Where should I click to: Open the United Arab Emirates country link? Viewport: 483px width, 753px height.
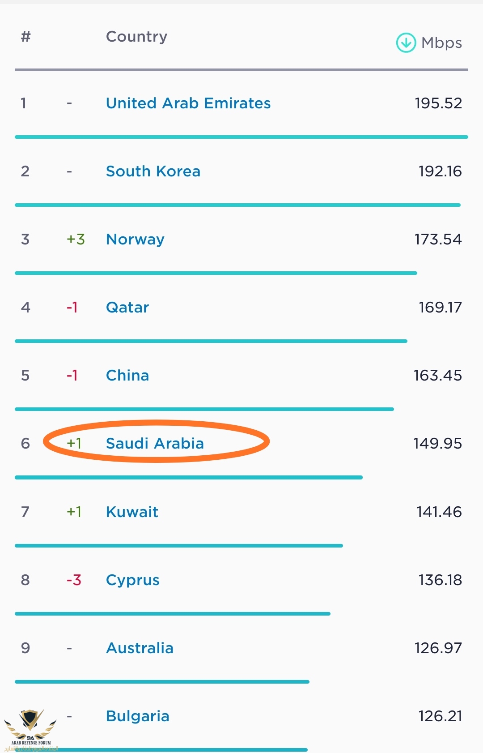pos(188,103)
